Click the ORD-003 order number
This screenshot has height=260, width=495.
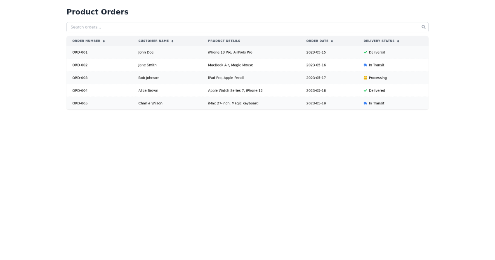(80, 78)
